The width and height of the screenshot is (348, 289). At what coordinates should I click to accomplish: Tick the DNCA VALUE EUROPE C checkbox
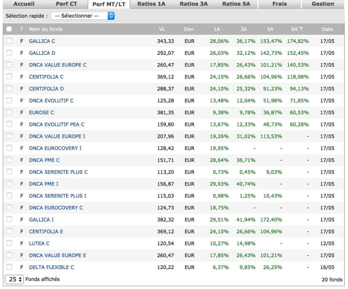coord(9,65)
